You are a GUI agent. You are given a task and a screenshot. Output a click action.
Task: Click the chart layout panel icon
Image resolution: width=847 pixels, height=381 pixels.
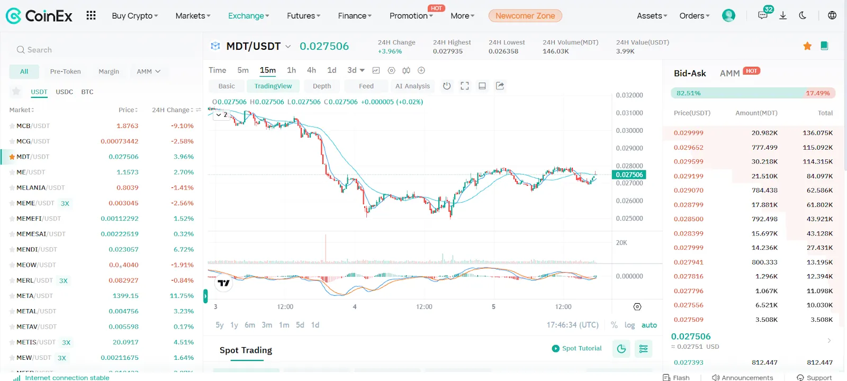click(482, 86)
